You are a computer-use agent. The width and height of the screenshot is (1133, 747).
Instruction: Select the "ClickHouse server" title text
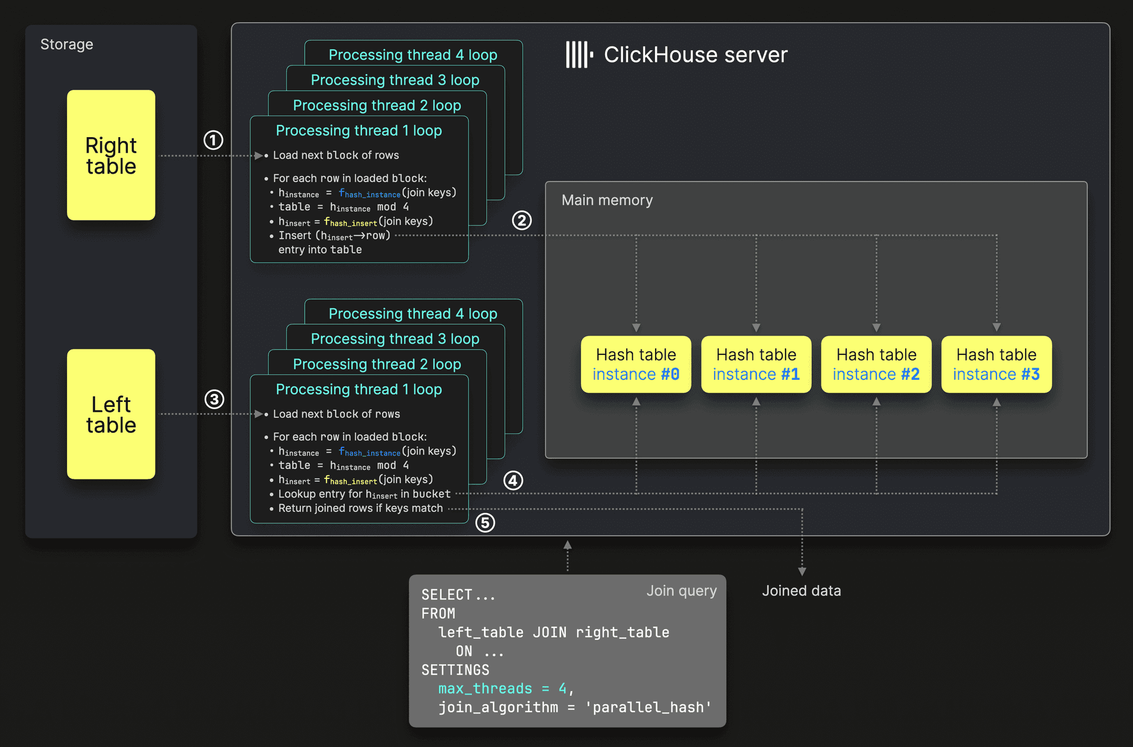point(695,55)
